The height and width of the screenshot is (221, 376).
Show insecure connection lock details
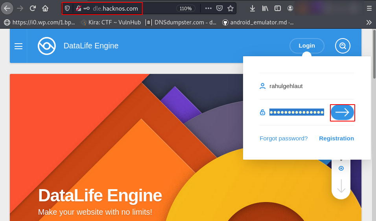(78, 8)
